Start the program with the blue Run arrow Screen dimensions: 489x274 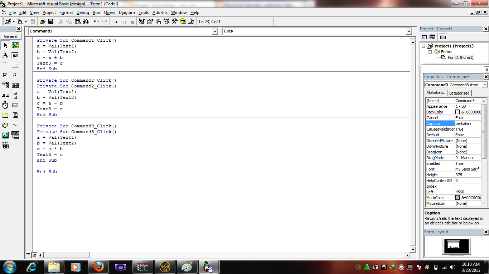click(116, 22)
